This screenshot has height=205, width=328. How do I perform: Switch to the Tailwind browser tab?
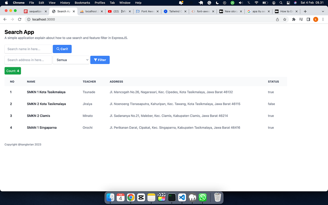tap(174, 11)
